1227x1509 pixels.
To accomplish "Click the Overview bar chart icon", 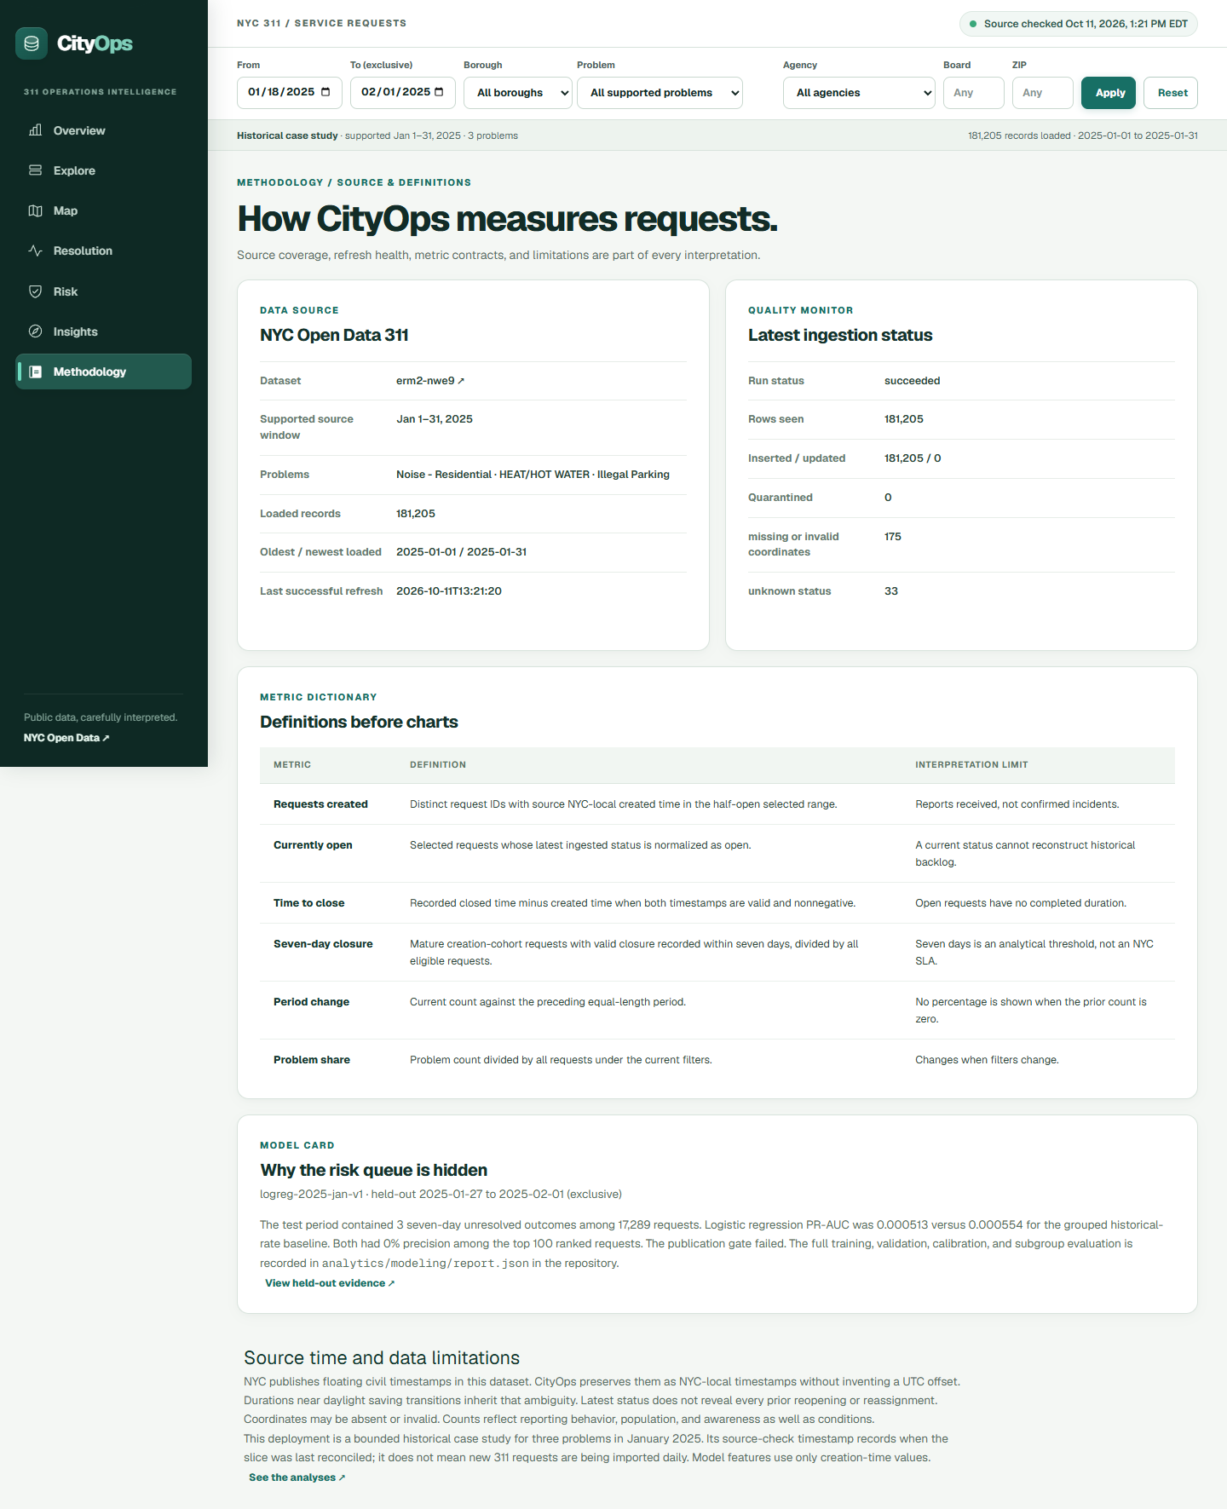I will pyautogui.click(x=35, y=130).
